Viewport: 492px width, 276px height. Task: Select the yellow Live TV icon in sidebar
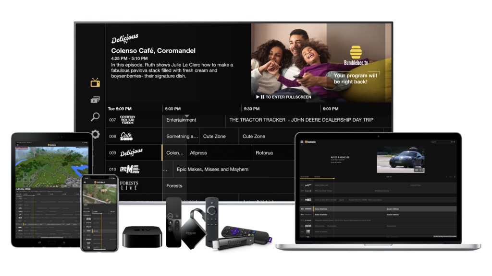coord(95,82)
